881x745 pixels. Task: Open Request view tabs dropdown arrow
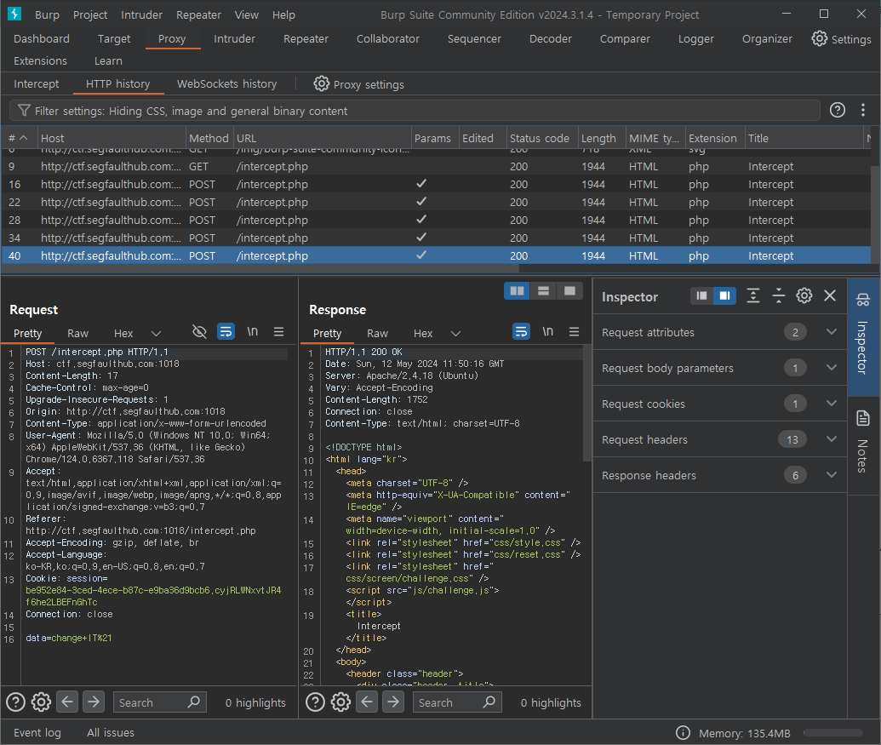click(x=157, y=334)
